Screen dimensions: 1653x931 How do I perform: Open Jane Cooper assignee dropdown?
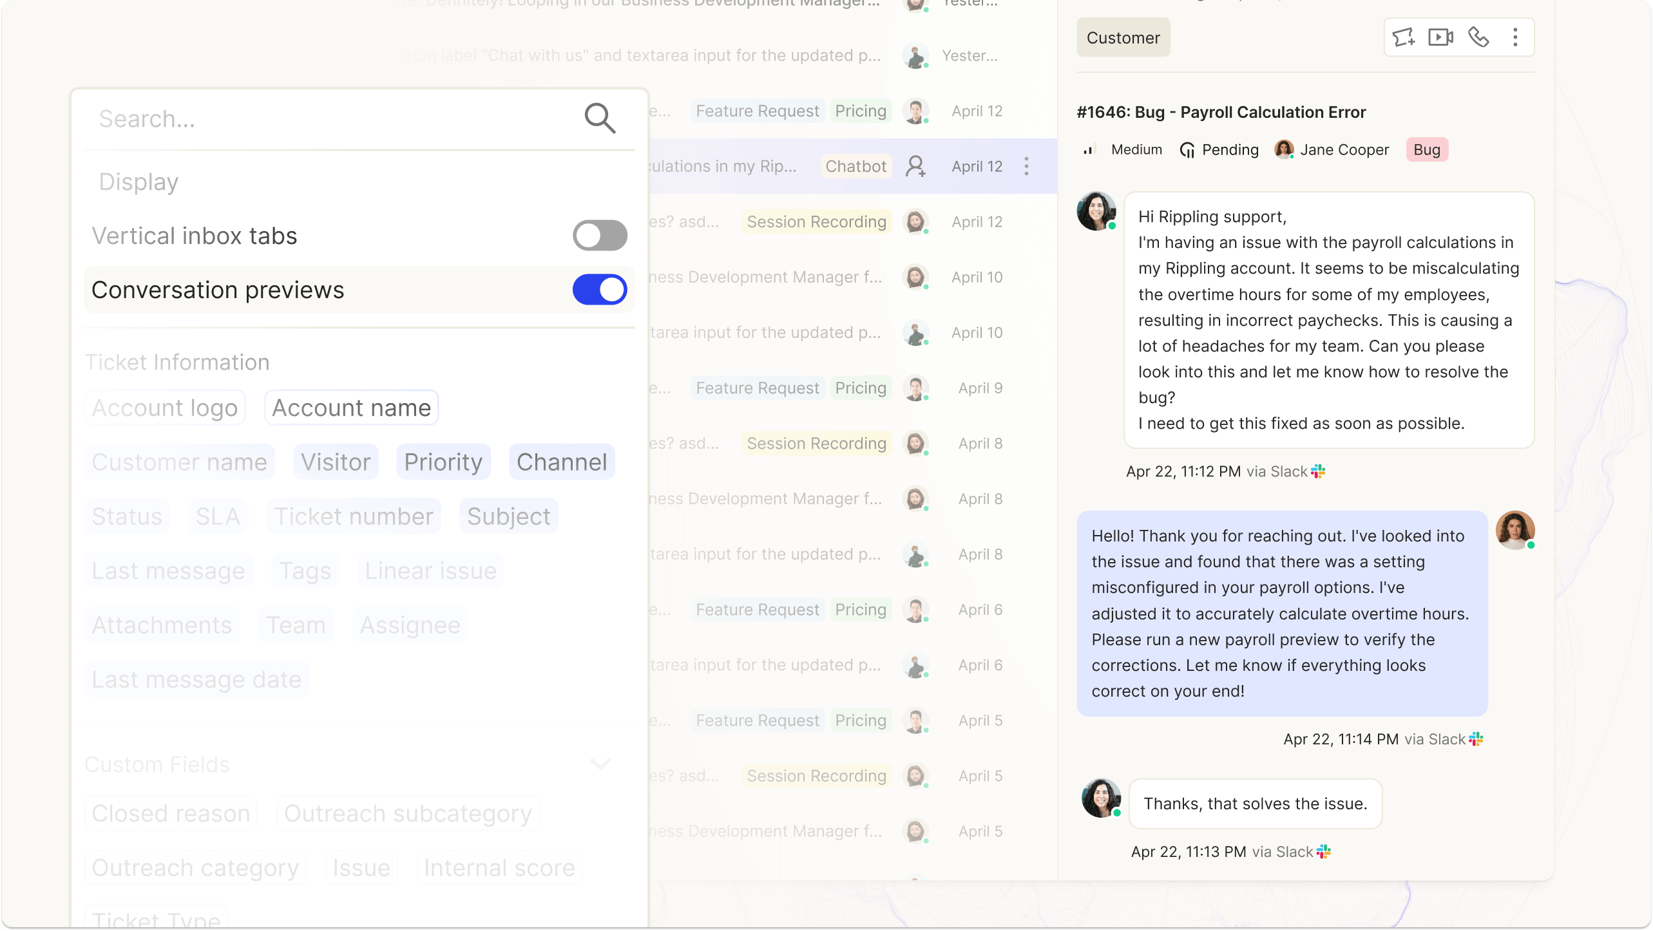[1332, 149]
